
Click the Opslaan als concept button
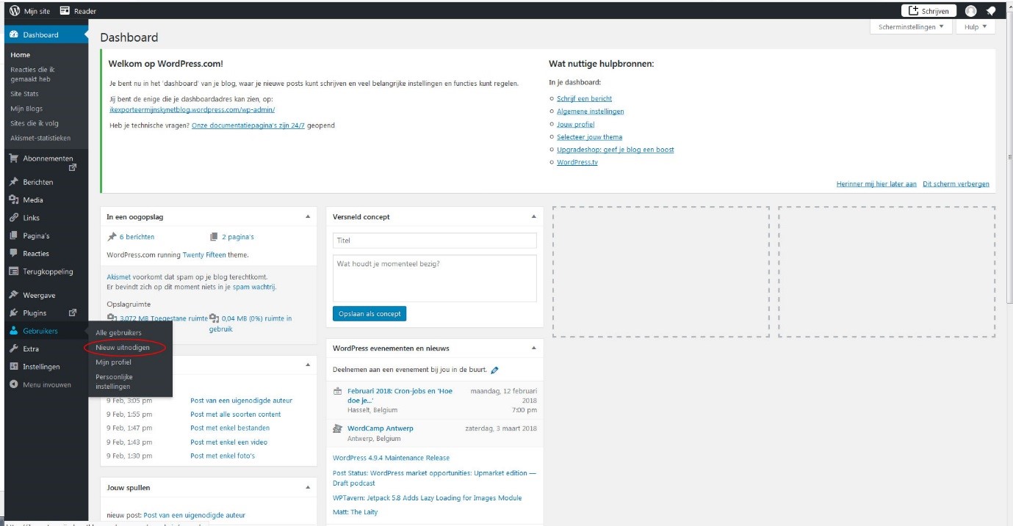(369, 314)
